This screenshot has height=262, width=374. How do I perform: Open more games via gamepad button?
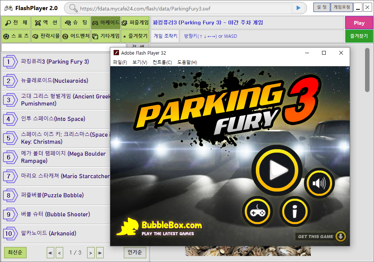257,211
